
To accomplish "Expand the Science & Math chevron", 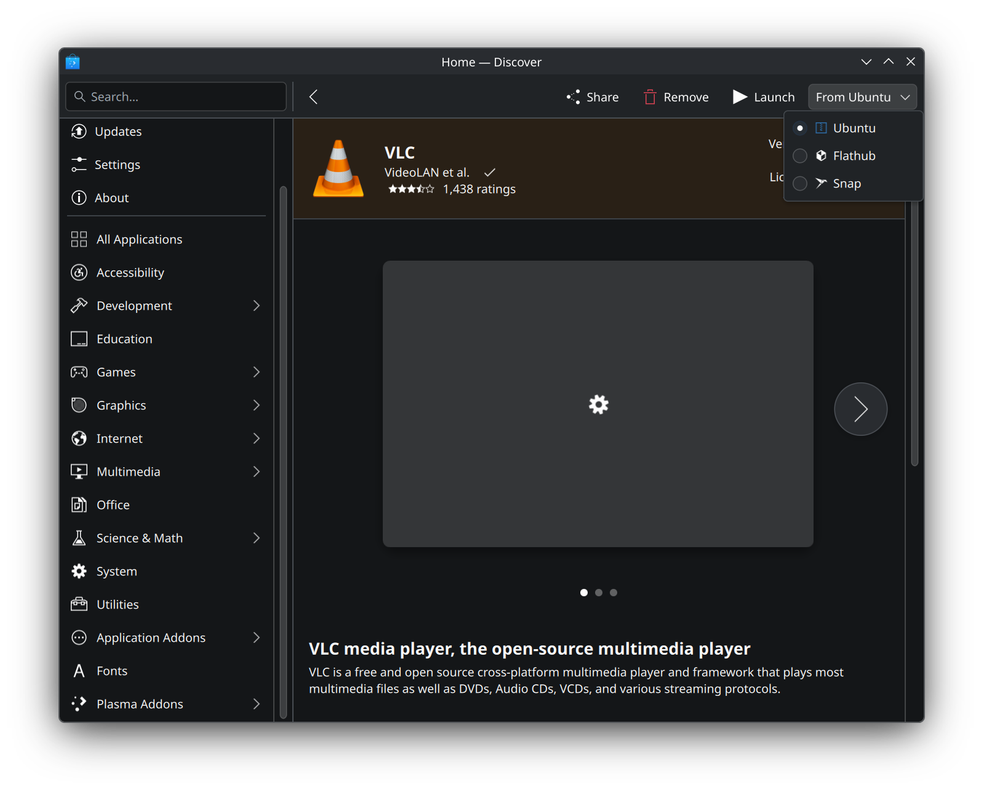I will tap(257, 538).
